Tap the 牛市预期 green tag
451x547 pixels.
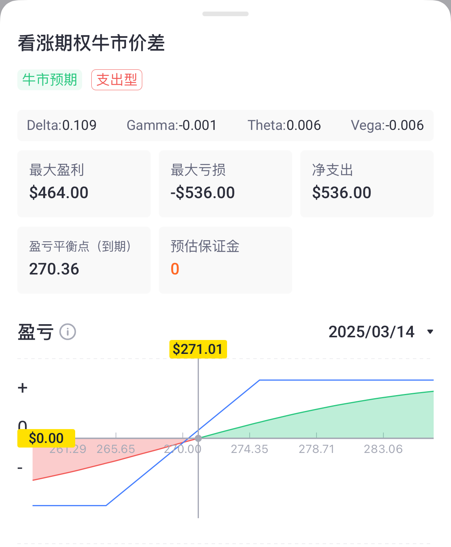[x=50, y=80]
